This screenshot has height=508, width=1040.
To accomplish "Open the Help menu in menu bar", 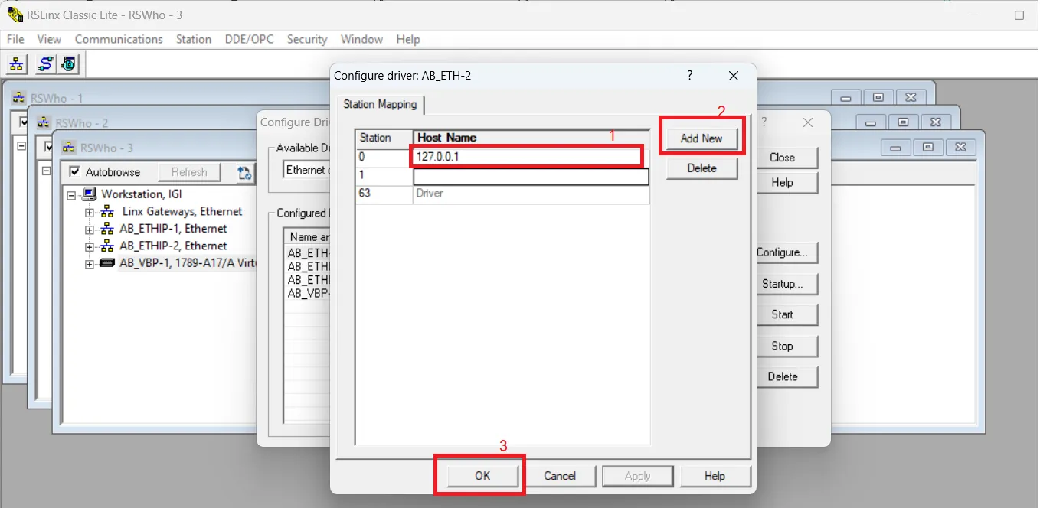I will 408,39.
